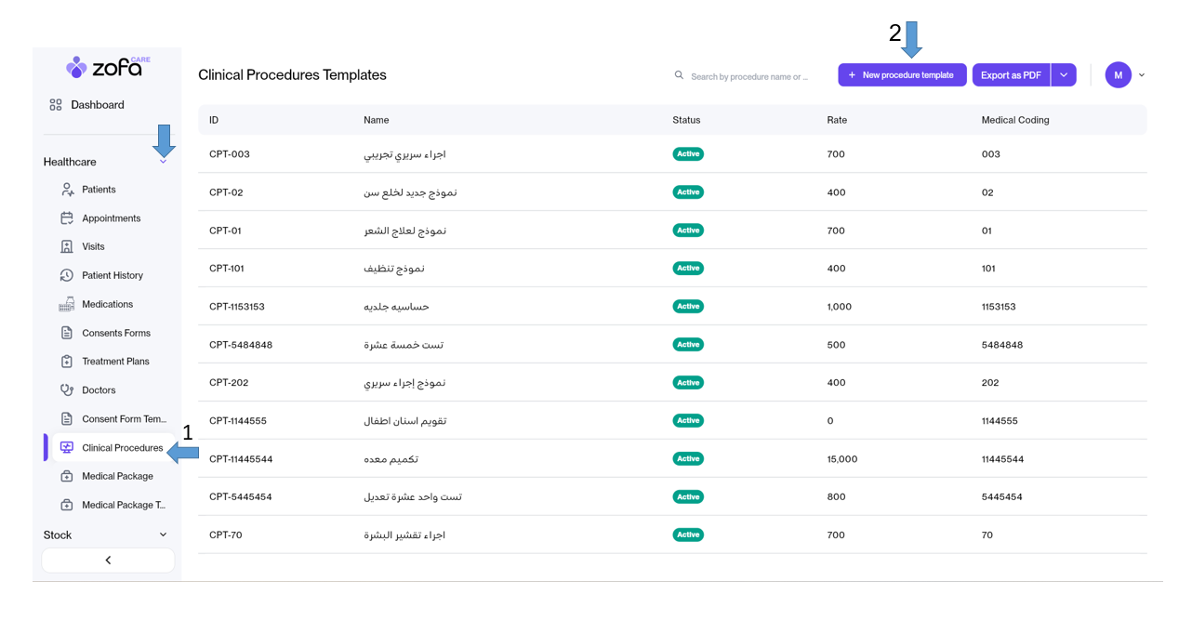Click New procedure template button
1192x620 pixels.
902,75
